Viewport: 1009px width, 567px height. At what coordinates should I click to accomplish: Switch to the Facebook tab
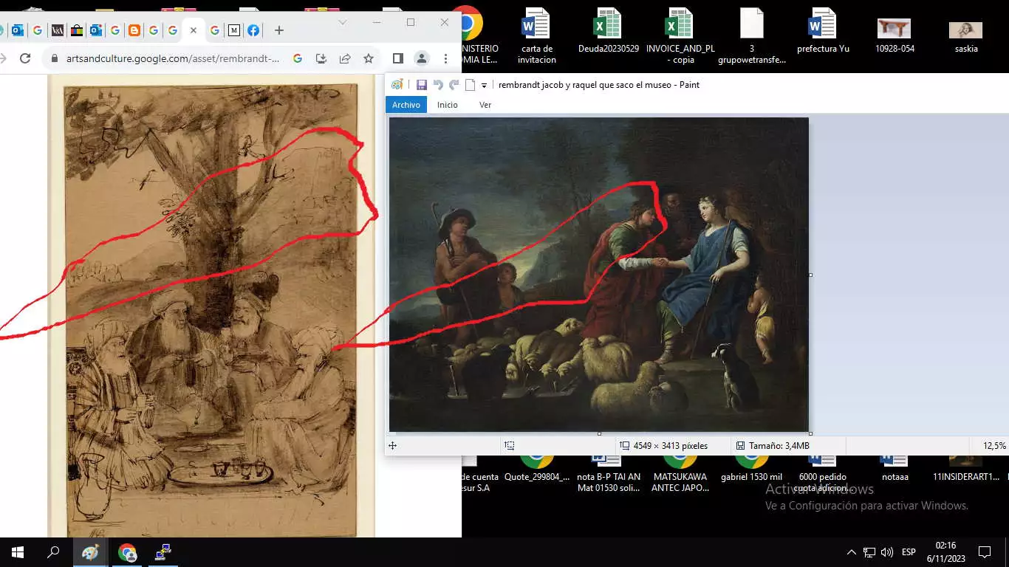[253, 30]
